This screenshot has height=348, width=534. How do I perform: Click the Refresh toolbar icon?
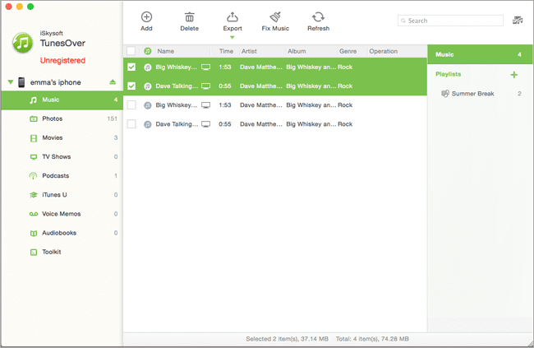click(318, 16)
